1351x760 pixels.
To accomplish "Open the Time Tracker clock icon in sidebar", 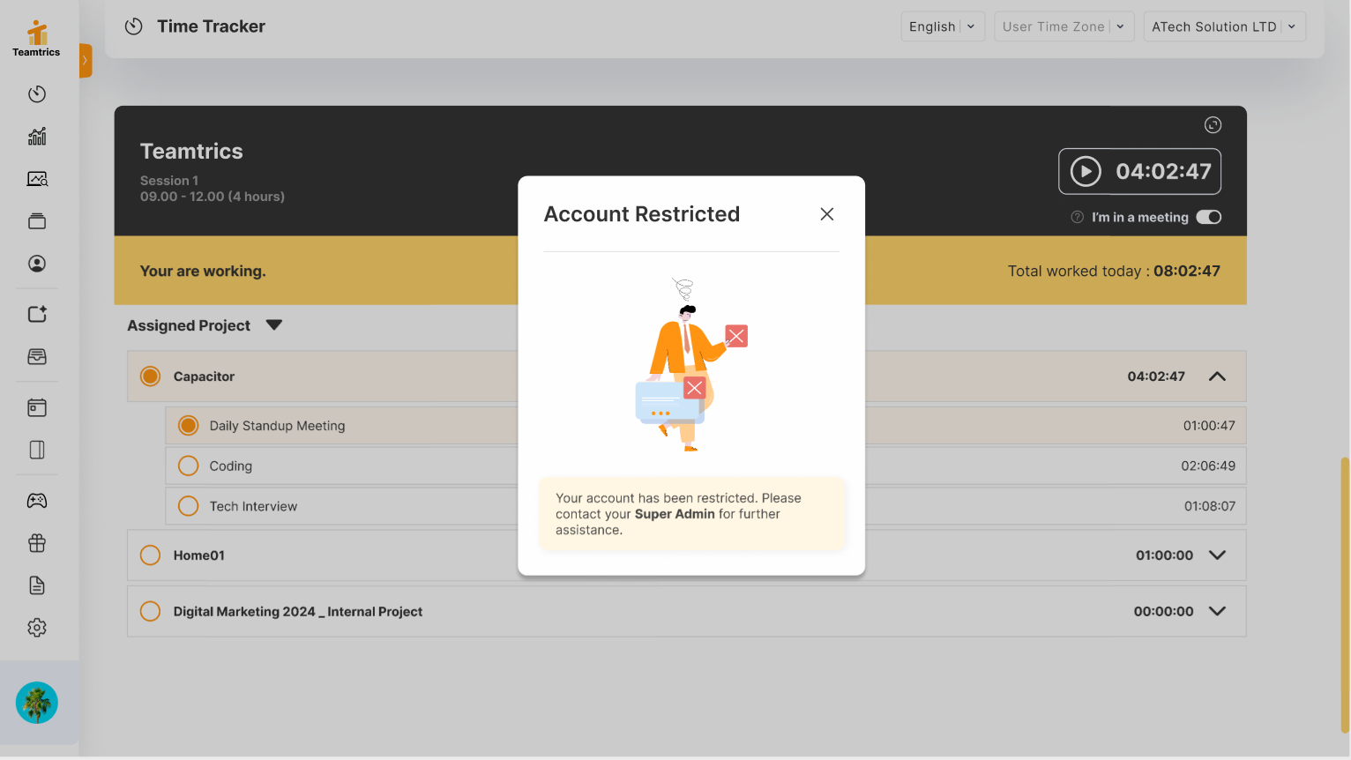I will [x=37, y=94].
